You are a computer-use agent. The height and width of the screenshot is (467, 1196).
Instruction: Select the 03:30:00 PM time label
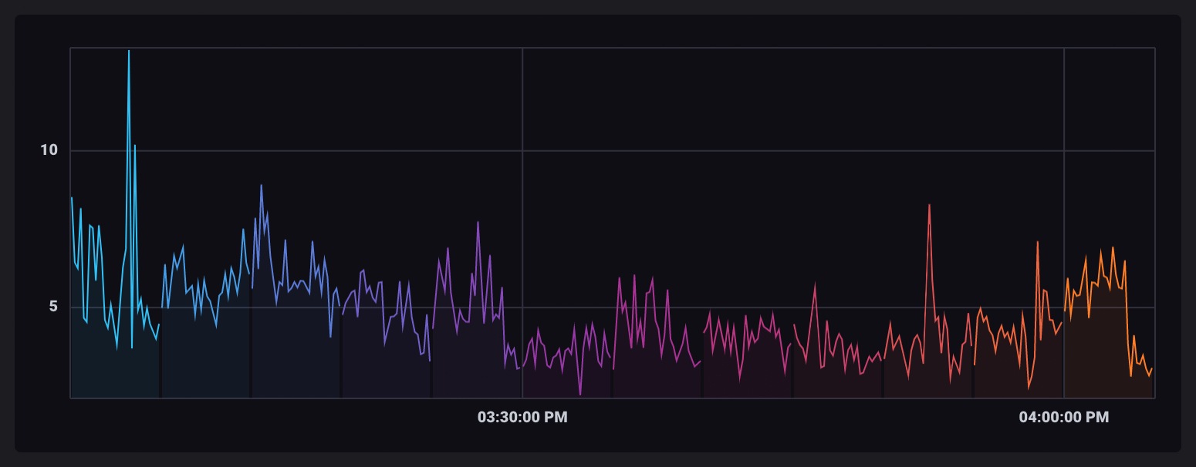522,418
